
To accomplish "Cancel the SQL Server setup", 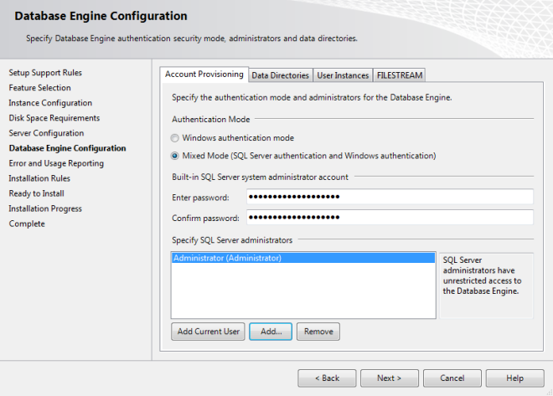I will (x=452, y=378).
